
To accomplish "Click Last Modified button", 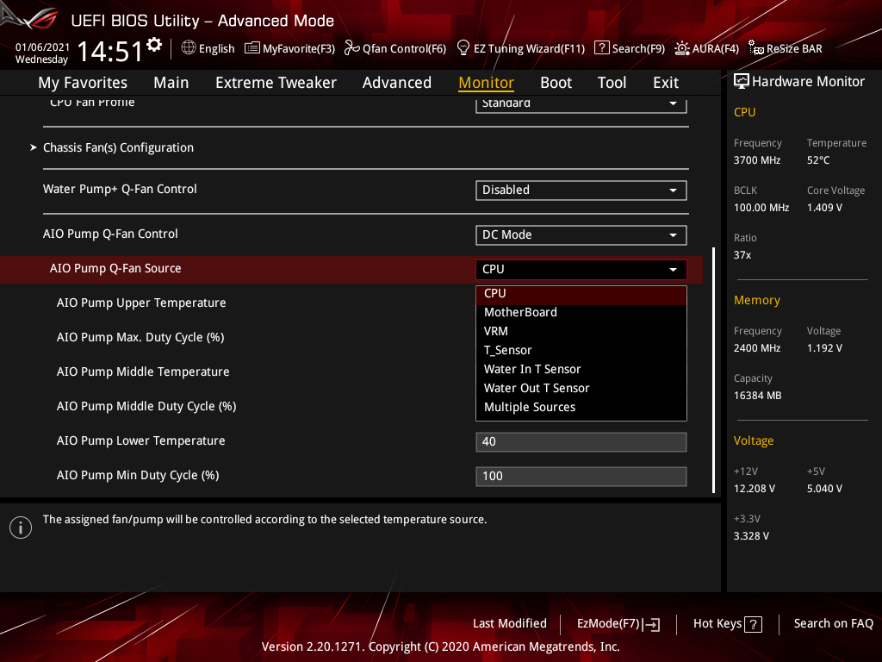I will 510,624.
